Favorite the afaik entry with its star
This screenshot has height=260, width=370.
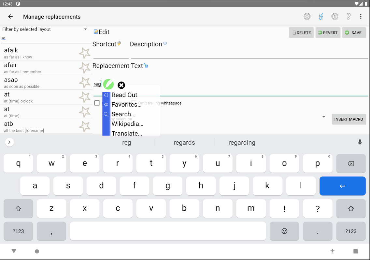(x=84, y=53)
